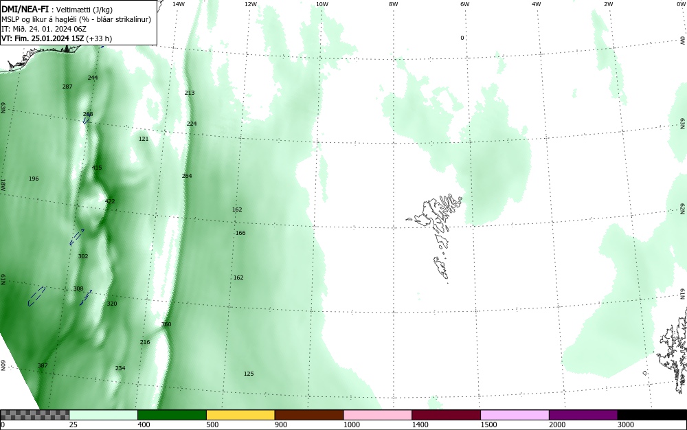Click the 8W longitude label
This screenshot has height=430, width=687.
pos(394,4)
